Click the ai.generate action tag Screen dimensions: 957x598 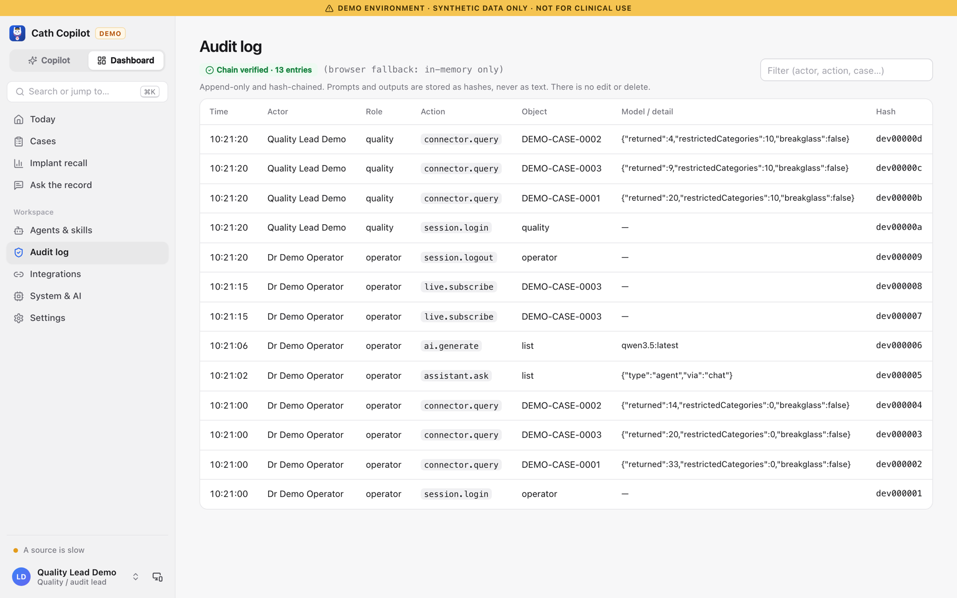tap(451, 346)
